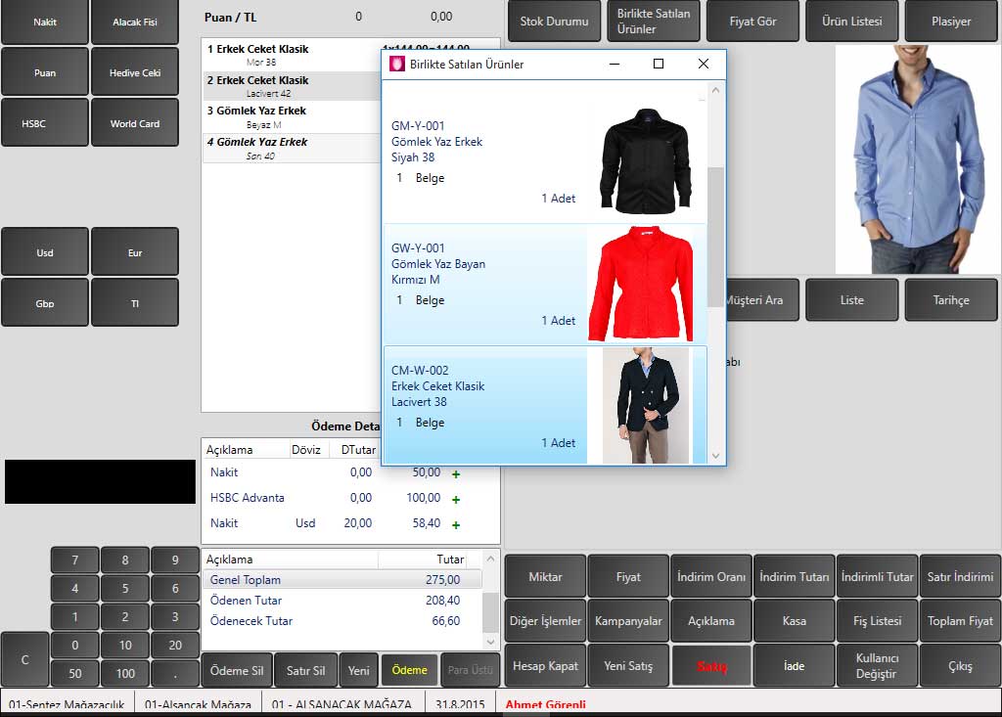This screenshot has width=1002, height=717.
Task: Open Fiş Listesi
Action: pos(878,620)
